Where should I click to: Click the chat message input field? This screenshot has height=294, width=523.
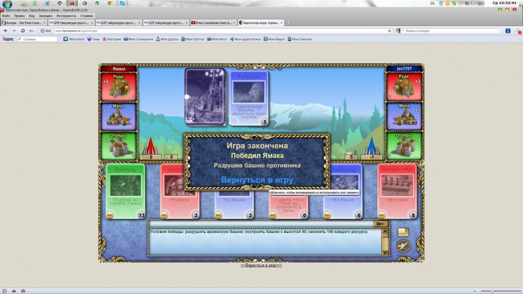261,224
